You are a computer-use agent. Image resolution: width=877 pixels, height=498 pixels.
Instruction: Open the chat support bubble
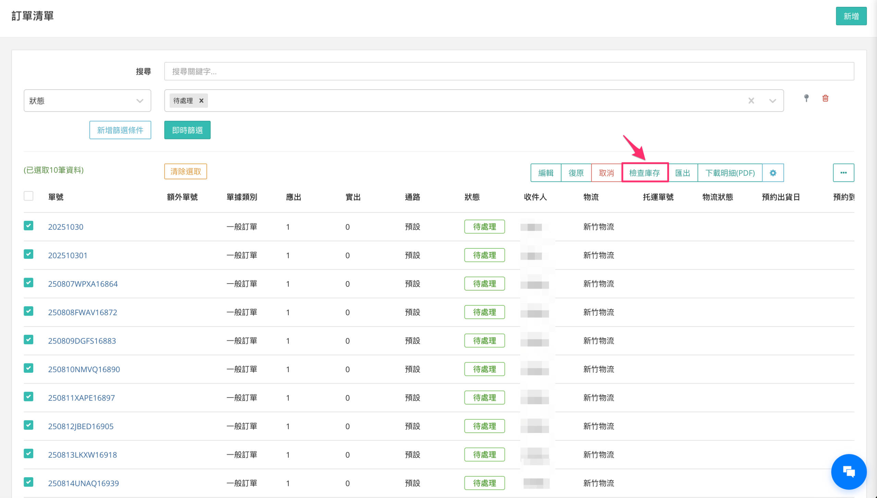click(849, 472)
